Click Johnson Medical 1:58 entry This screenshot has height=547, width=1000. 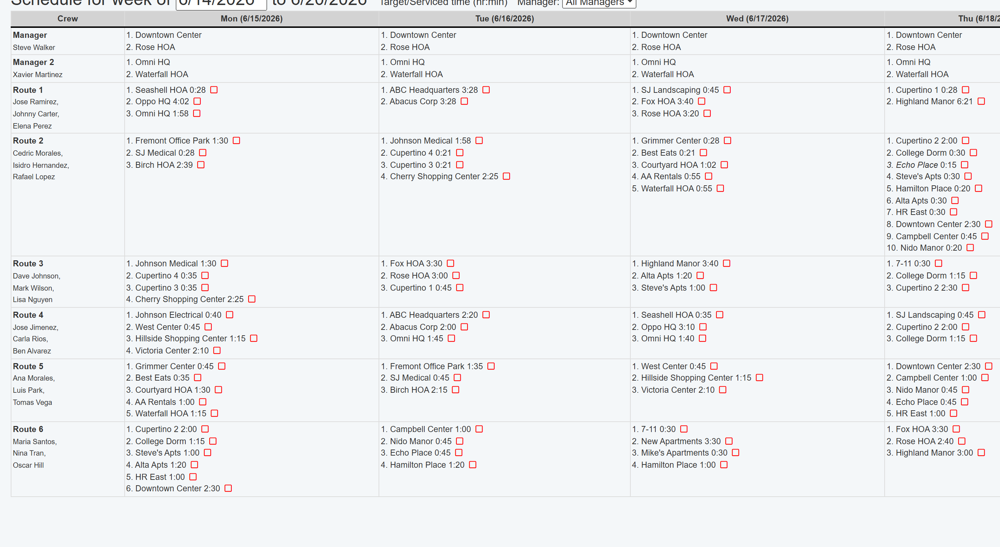[x=426, y=141]
